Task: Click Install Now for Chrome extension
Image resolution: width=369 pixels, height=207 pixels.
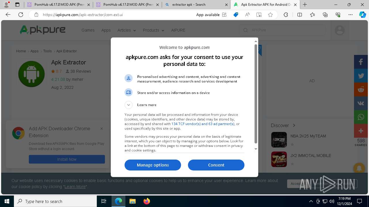Action: (x=67, y=159)
